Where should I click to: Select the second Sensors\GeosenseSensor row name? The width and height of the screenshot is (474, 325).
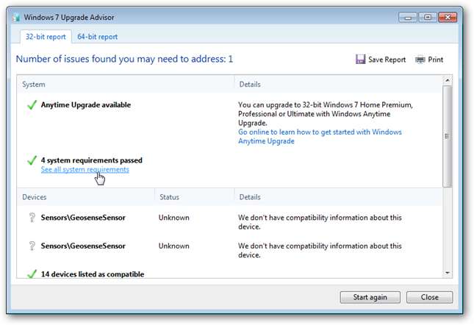(x=83, y=246)
